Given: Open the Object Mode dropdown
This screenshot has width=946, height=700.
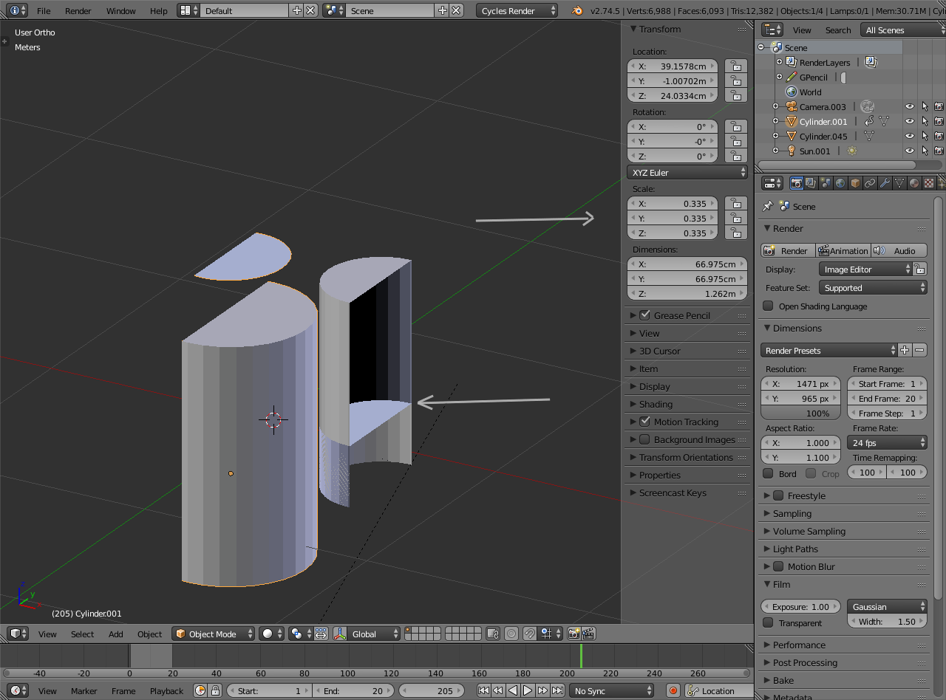Looking at the screenshot, I should pos(213,634).
